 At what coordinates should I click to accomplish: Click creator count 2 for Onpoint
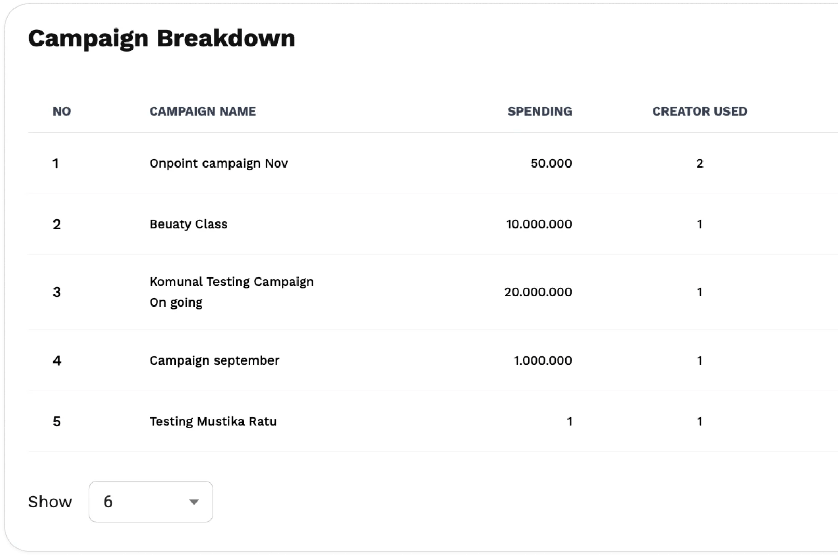point(699,163)
